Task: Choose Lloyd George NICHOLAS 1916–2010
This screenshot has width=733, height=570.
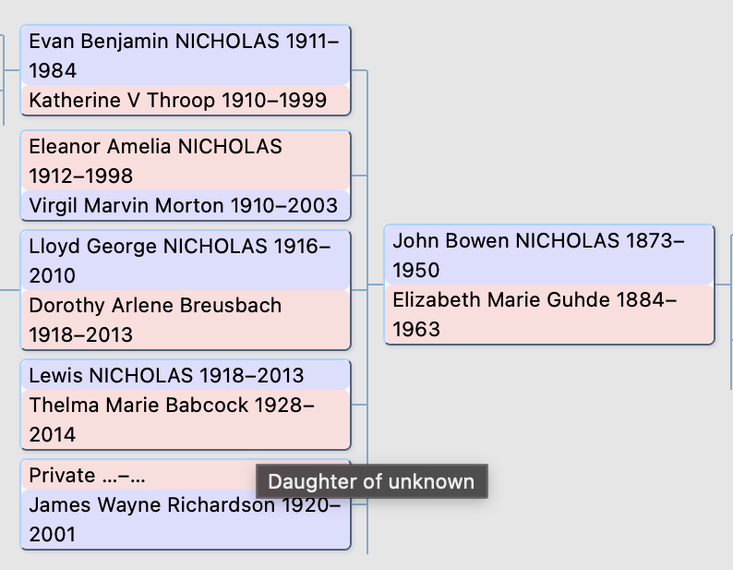Action: 185,261
